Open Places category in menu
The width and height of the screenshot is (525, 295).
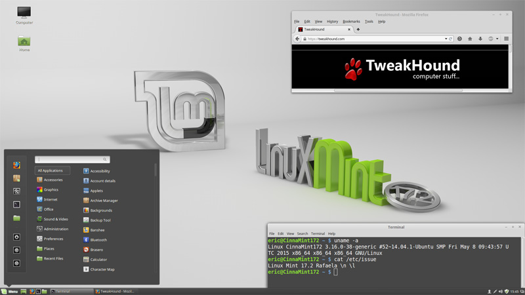(45, 249)
